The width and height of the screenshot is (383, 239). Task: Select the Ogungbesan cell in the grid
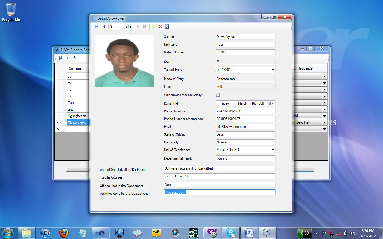click(78, 116)
